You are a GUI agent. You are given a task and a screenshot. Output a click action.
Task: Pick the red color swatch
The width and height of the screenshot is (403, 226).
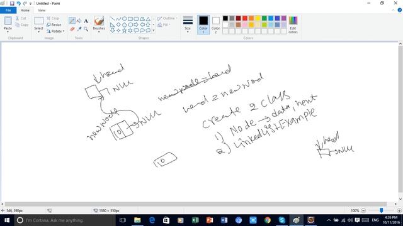pyautogui.click(x=245, y=18)
